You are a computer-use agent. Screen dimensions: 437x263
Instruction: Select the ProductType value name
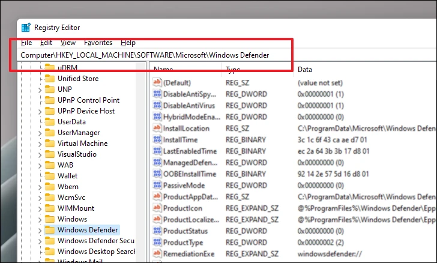coord(183,243)
